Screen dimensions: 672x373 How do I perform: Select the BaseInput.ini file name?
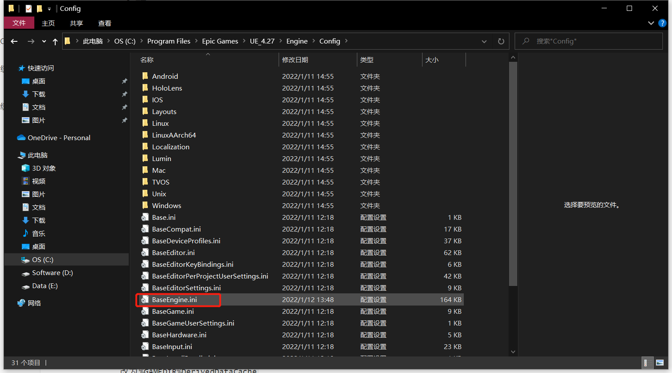(x=172, y=346)
